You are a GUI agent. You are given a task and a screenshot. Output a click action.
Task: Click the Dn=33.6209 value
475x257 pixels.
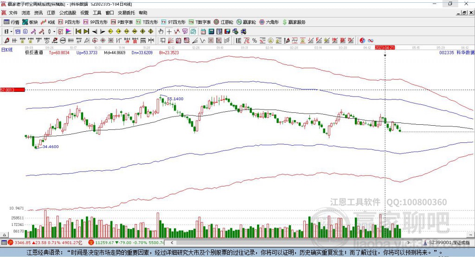pos(142,52)
